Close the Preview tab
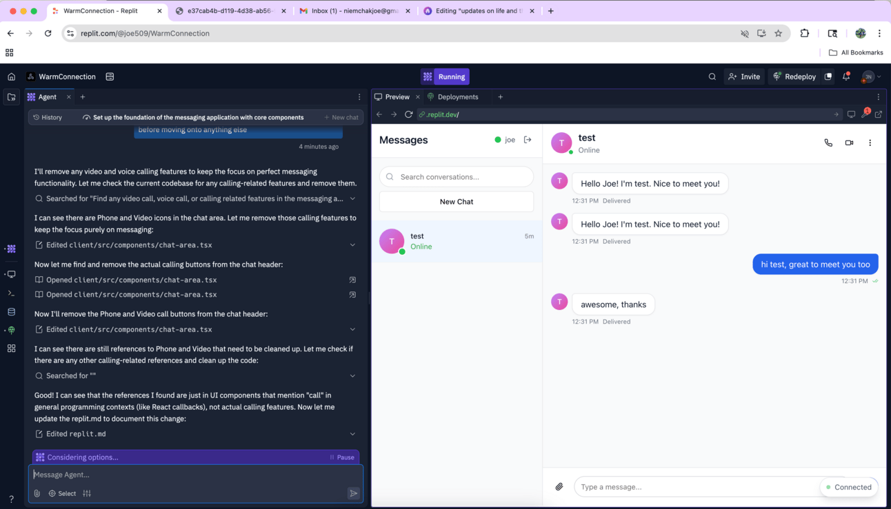The width and height of the screenshot is (891, 509). coord(418,97)
